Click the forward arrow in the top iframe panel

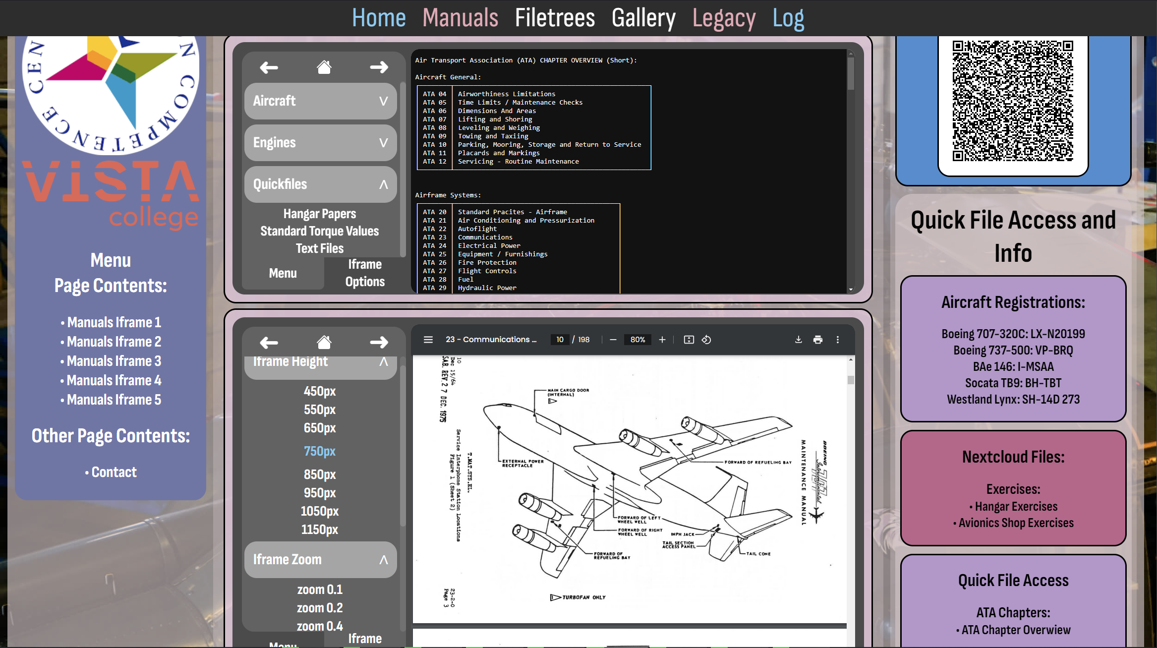point(379,67)
